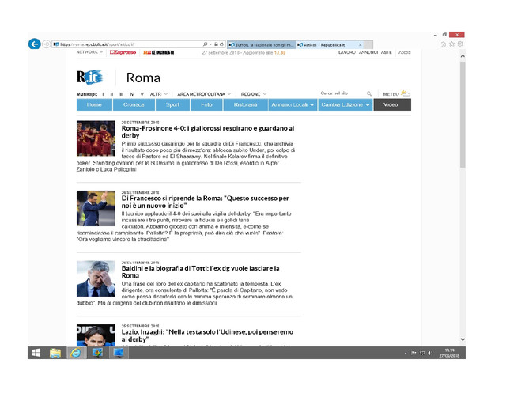Click the Action Center flag tray icon
The width and height of the screenshot is (506, 405).
[x=413, y=353]
